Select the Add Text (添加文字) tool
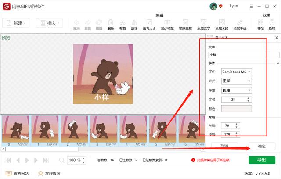 tap(203, 22)
